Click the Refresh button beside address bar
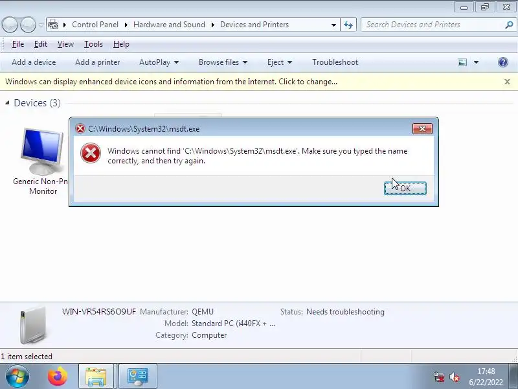The width and height of the screenshot is (518, 389). click(x=348, y=25)
